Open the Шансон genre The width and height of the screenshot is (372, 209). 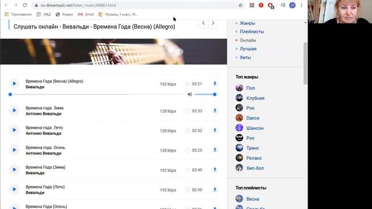pyautogui.click(x=255, y=128)
